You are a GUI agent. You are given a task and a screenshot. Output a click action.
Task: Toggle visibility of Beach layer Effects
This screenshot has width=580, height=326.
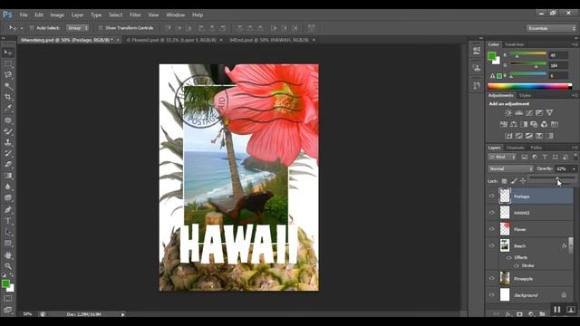[x=509, y=257]
